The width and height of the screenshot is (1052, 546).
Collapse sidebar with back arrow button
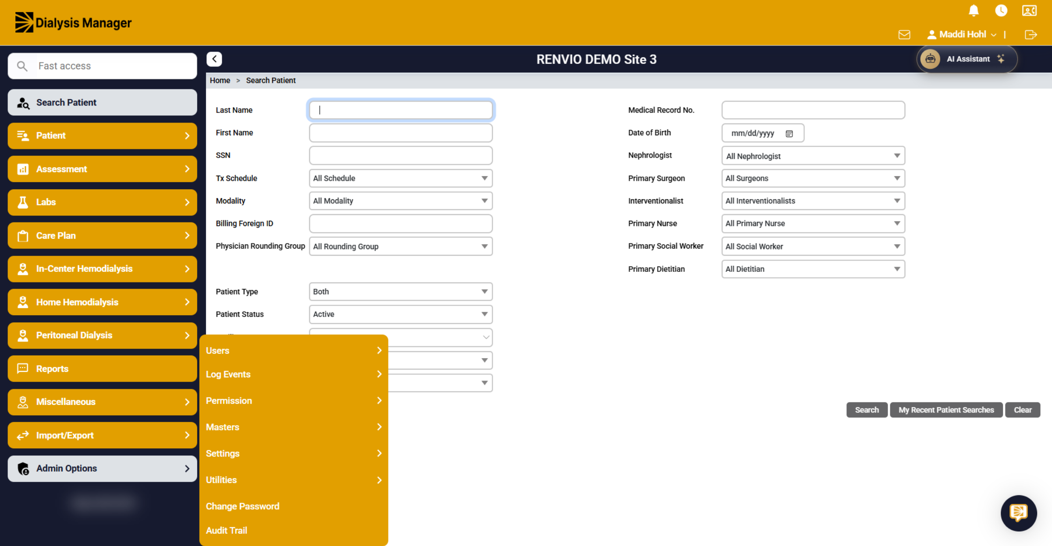(214, 59)
